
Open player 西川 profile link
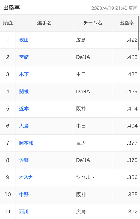pyautogui.click(x=24, y=212)
